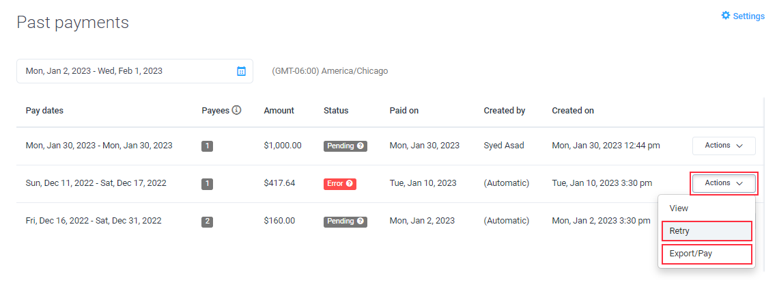Viewport: 777px width, 283px height.
Task: Open the Settings gear icon
Action: click(x=726, y=16)
